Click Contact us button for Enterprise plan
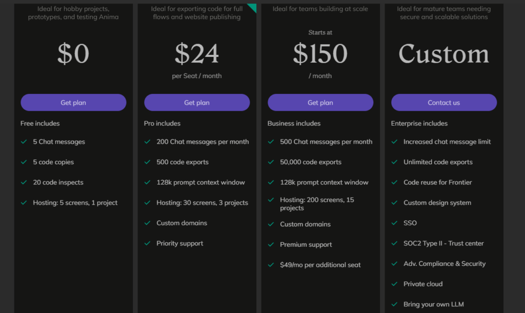Image resolution: width=525 pixels, height=313 pixels. [444, 103]
